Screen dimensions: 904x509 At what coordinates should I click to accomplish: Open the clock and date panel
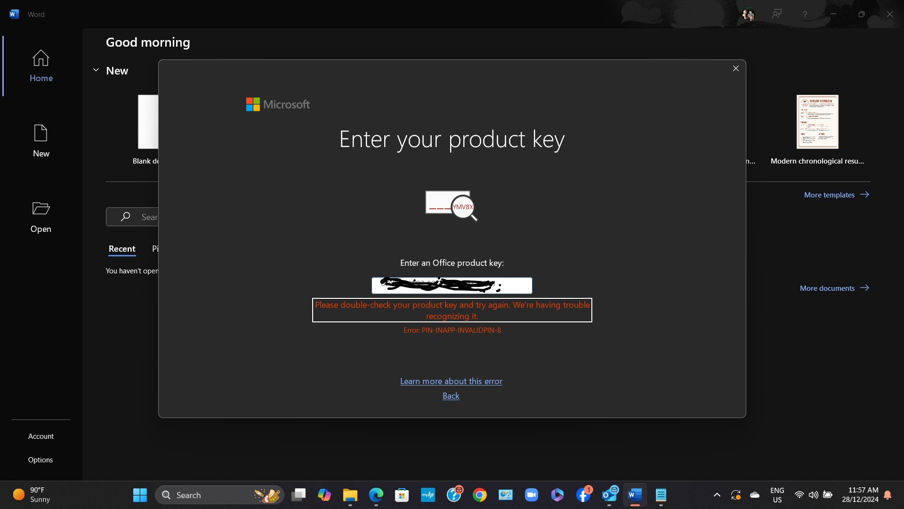[860, 495]
